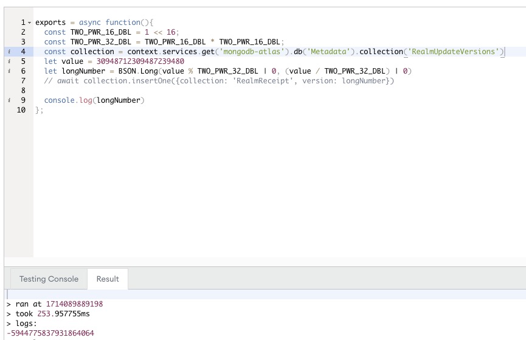Click the empty line 8 in the editor
This screenshot has width=526, height=340.
(x=182, y=91)
